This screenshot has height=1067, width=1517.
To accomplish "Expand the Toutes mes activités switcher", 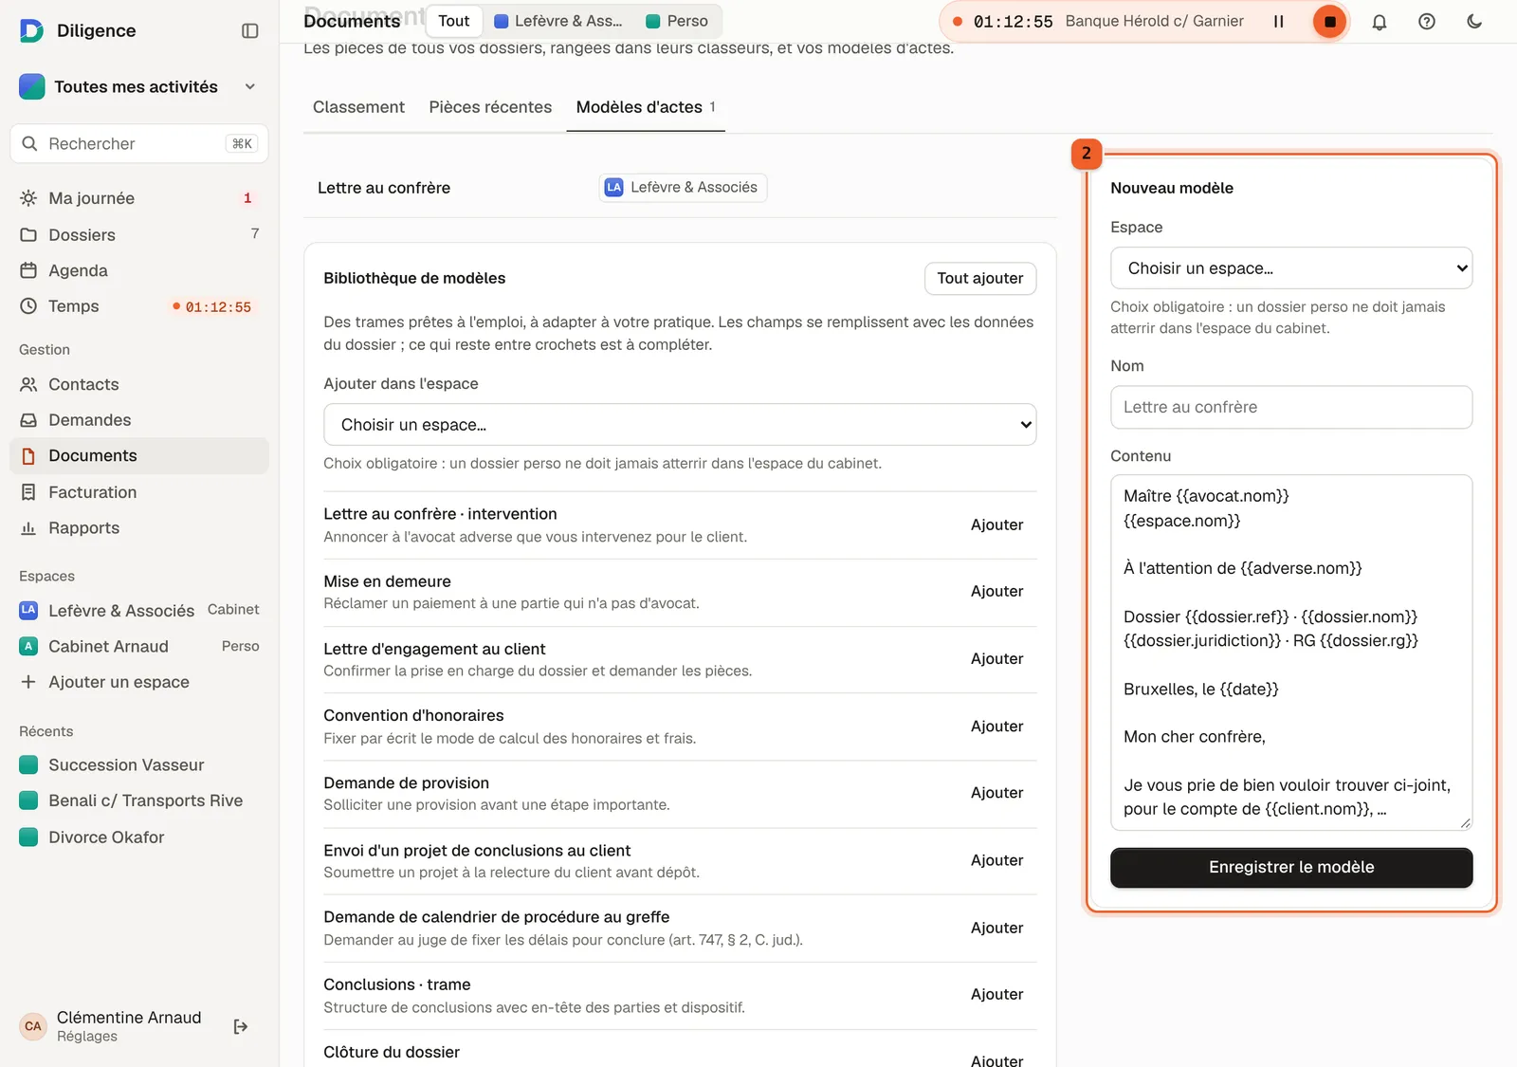I will [139, 86].
